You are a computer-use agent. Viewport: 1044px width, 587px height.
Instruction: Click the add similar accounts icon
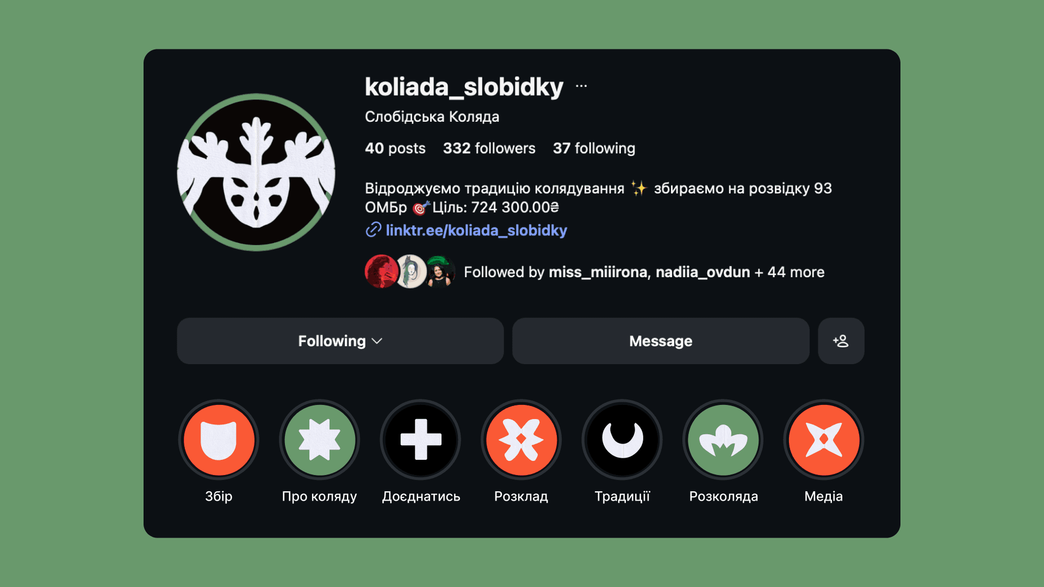(x=841, y=341)
